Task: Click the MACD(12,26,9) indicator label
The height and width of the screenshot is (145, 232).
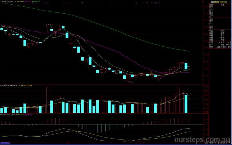Action: pos(5,115)
